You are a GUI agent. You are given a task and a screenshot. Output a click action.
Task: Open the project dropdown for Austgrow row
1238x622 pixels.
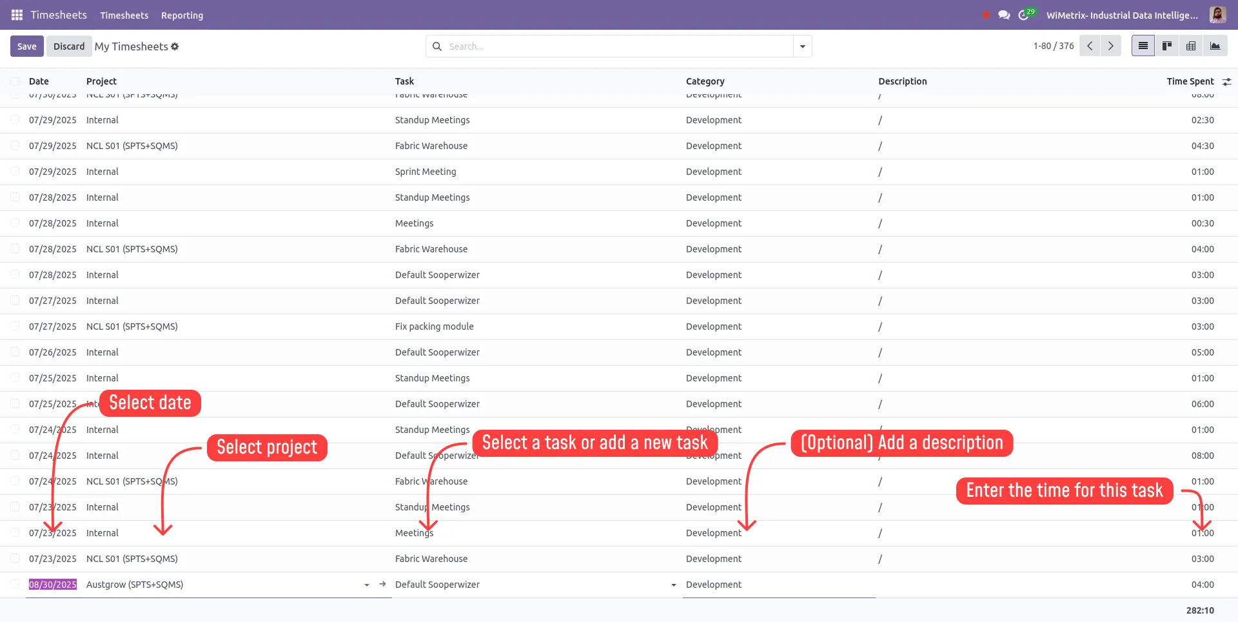click(x=366, y=585)
